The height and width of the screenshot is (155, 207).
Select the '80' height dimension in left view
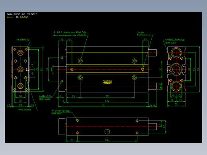point(41,69)
